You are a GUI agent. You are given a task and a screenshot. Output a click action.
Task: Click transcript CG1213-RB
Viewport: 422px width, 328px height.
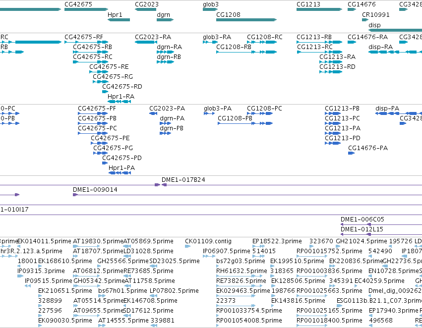314,37
